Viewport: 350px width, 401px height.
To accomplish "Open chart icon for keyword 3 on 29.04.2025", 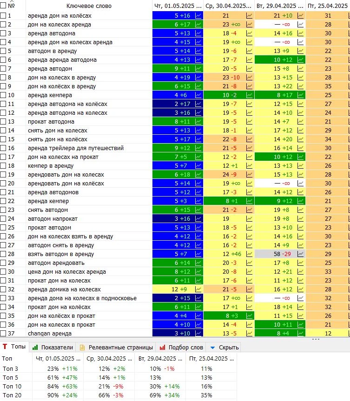I will (300, 33).
